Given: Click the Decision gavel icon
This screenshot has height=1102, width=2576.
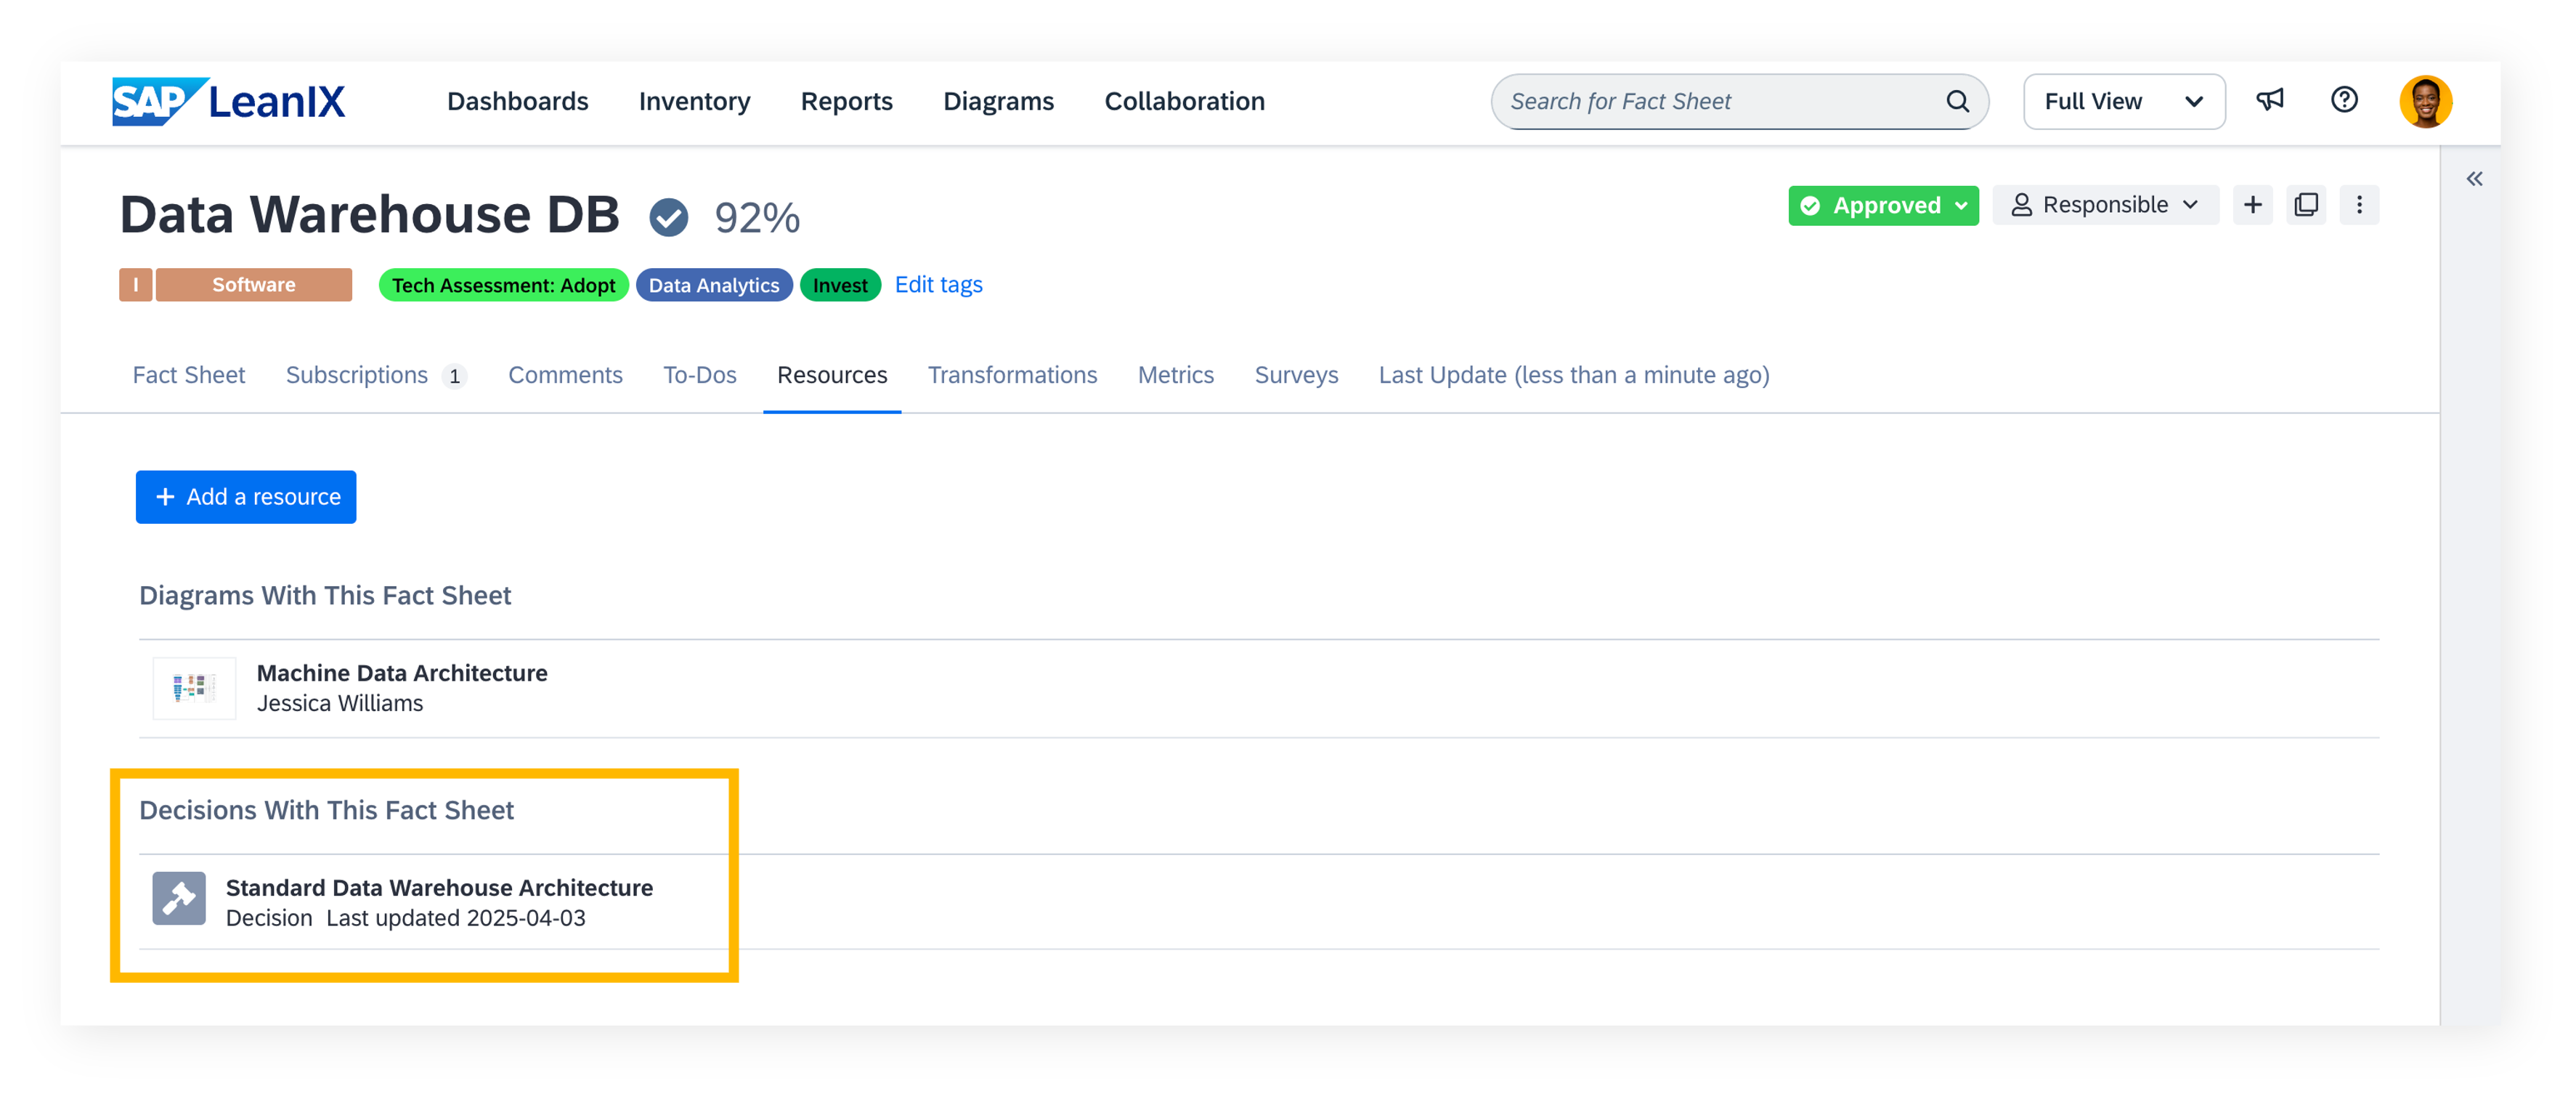Looking at the screenshot, I should point(179,898).
